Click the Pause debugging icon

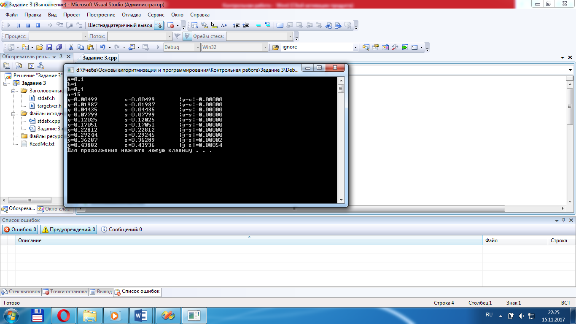[x=18, y=25]
